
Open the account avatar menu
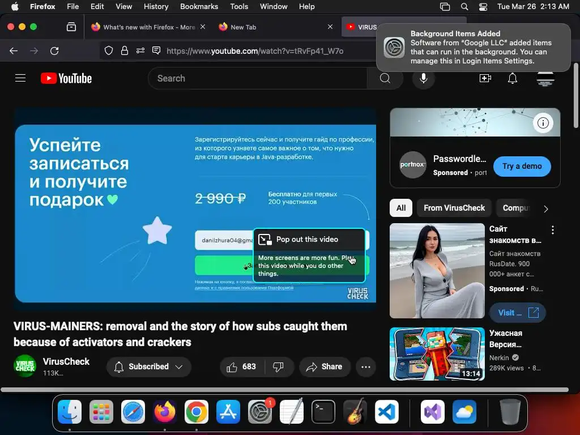[x=545, y=79]
